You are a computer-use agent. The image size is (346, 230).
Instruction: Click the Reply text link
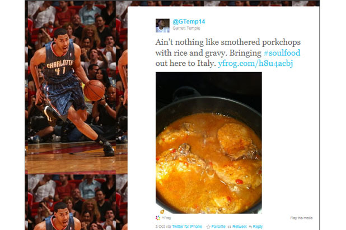258,227
